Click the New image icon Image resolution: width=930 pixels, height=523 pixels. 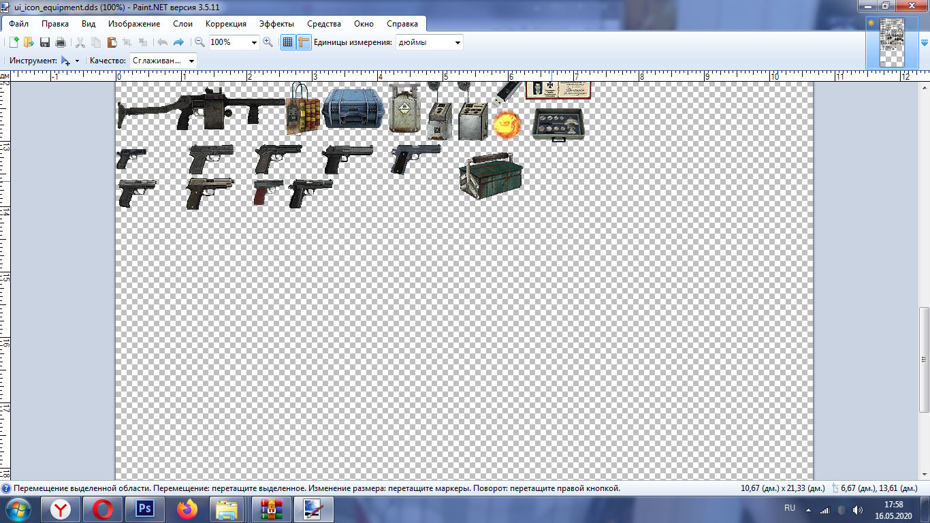coord(14,42)
